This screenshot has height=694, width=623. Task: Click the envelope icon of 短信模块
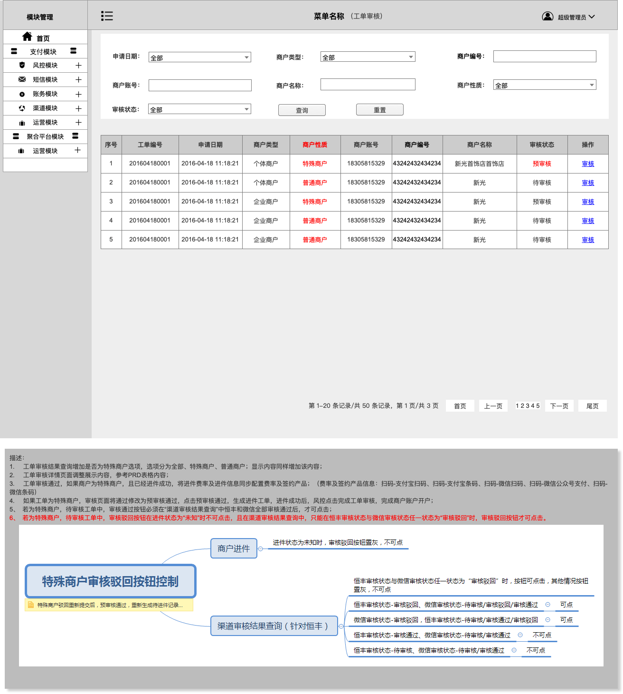pyautogui.click(x=22, y=79)
